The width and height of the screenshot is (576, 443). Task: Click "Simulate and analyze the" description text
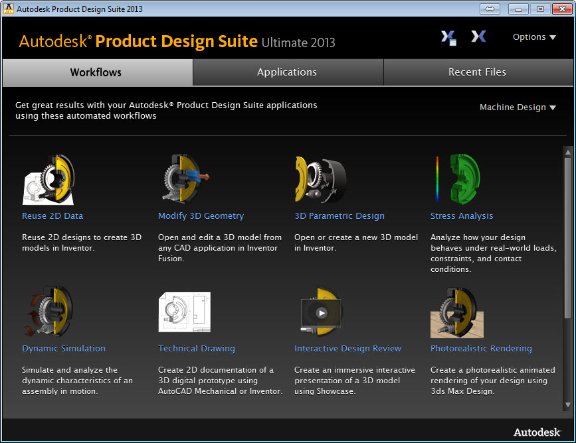pos(77,380)
